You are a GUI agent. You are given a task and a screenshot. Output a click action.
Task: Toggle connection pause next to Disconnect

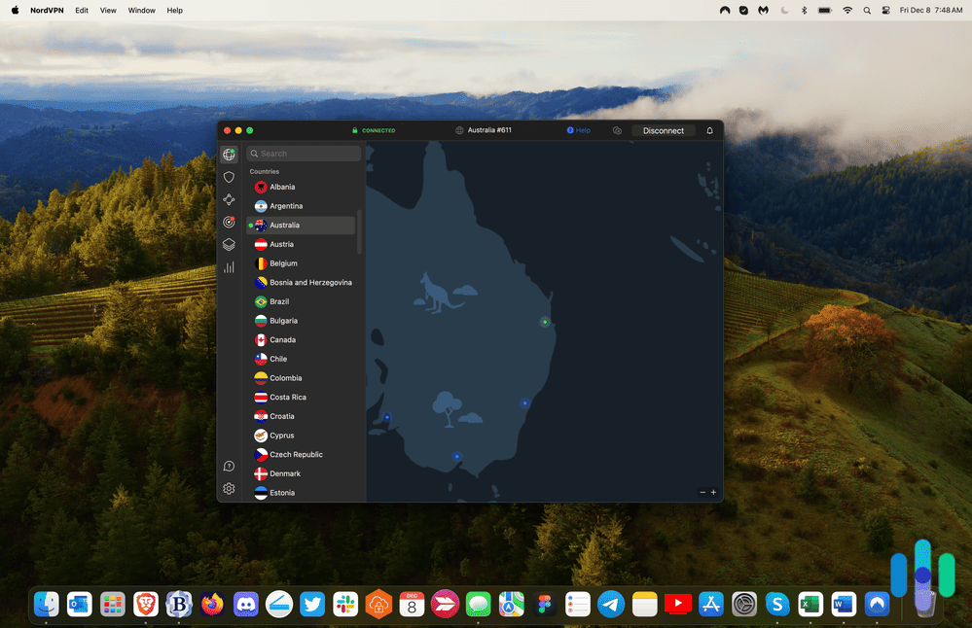click(618, 129)
